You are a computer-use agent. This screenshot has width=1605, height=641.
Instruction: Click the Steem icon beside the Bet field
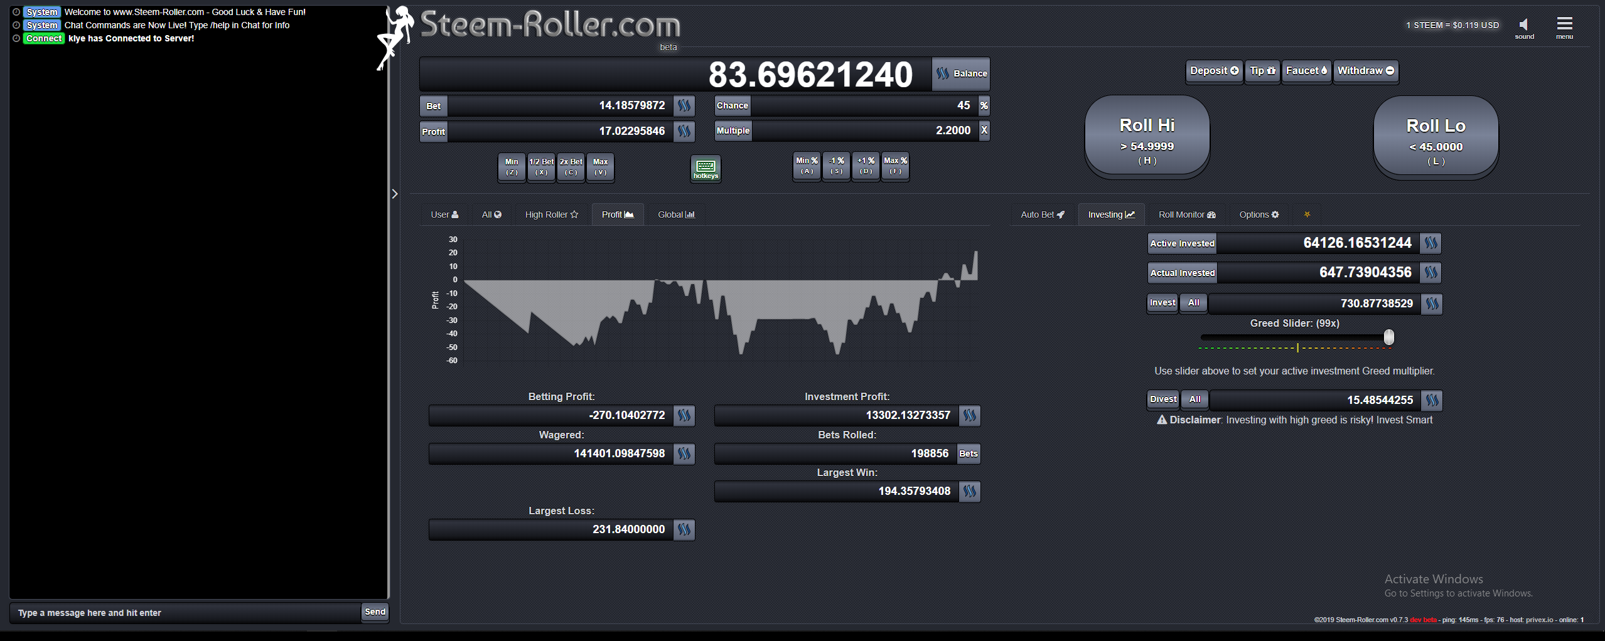684,106
